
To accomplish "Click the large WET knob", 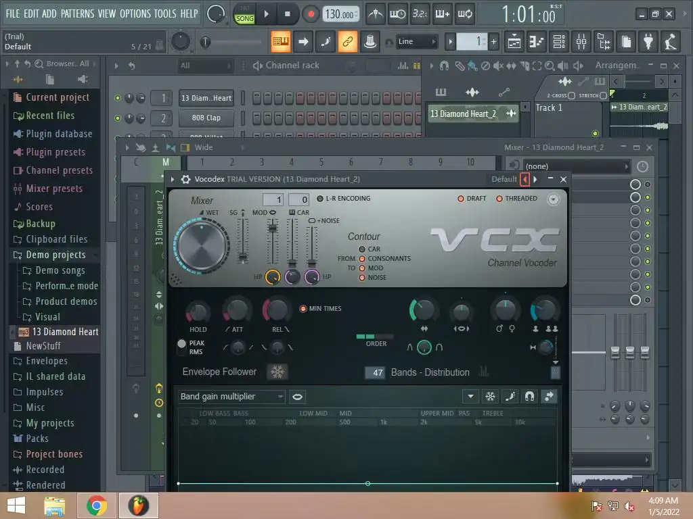I will (202, 246).
